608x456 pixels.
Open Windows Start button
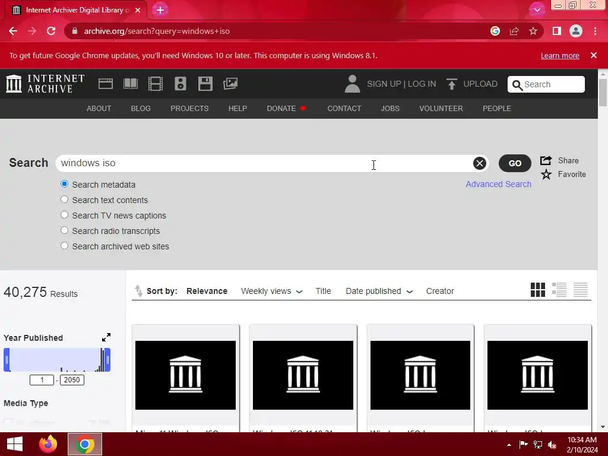point(15,444)
